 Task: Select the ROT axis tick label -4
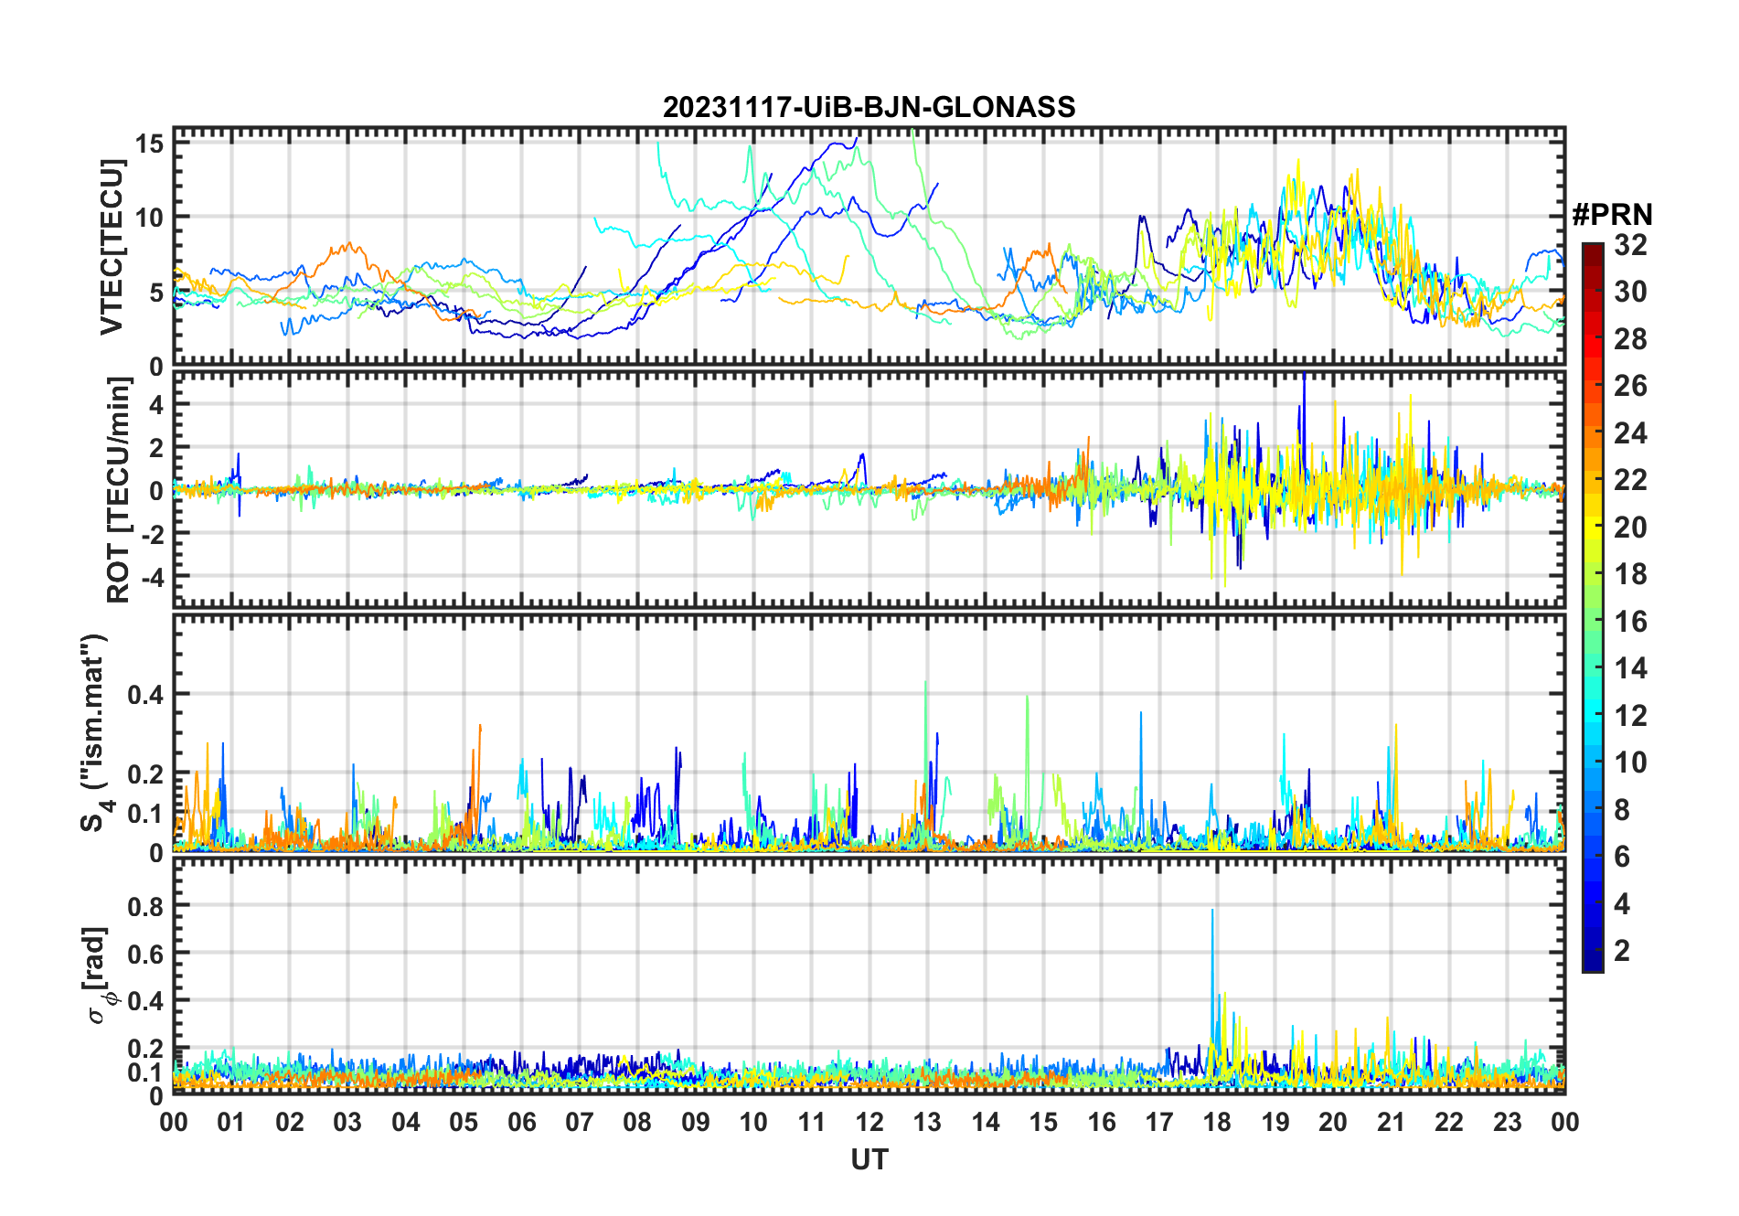click(x=152, y=578)
